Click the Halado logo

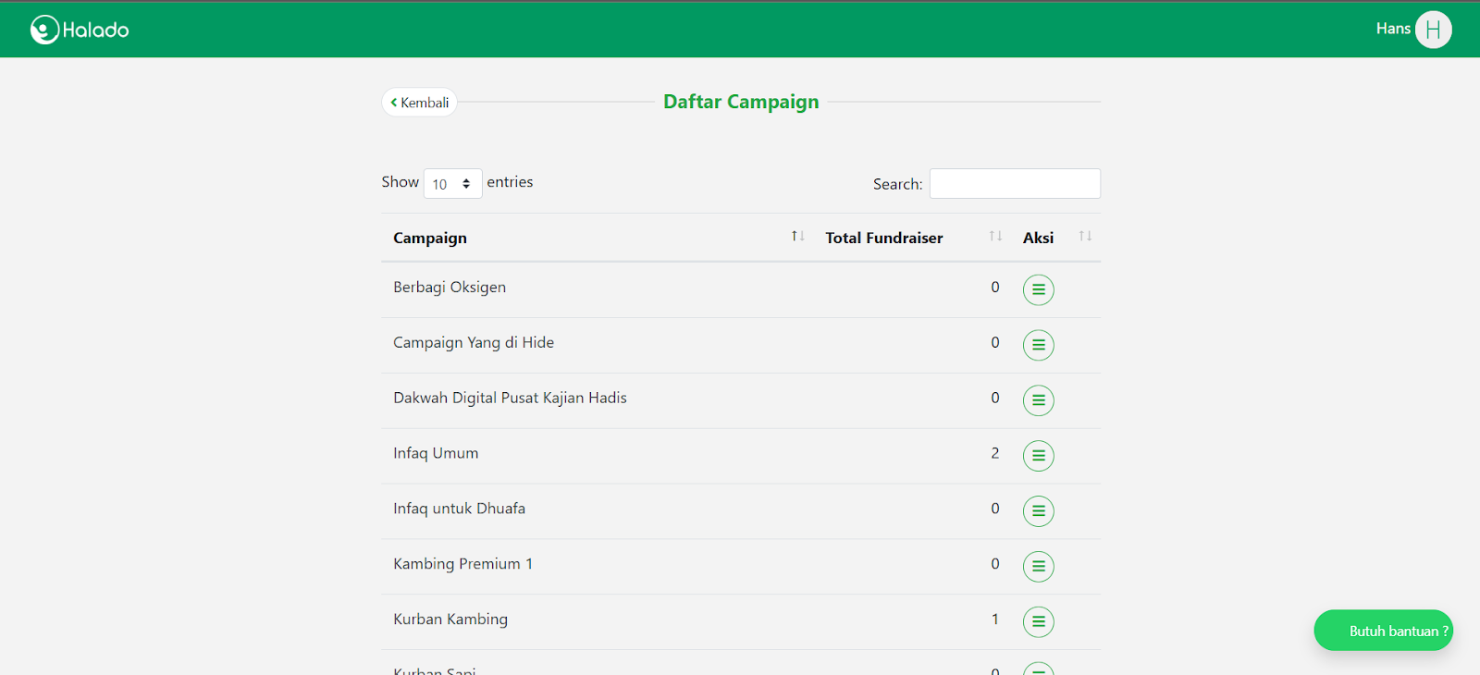(x=80, y=30)
